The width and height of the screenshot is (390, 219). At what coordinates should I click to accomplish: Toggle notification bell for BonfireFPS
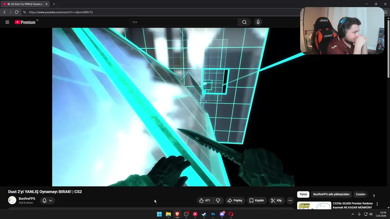click(44, 200)
